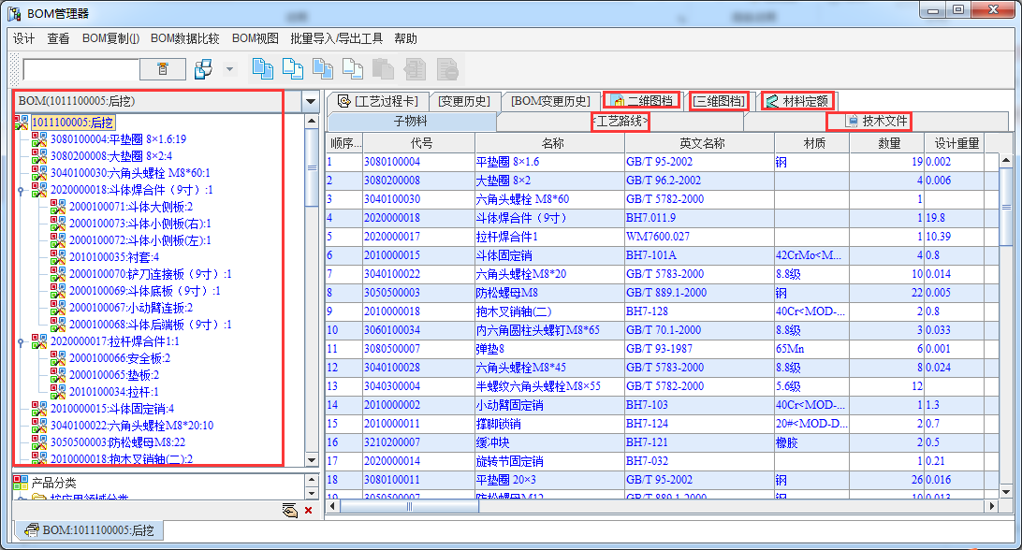Click the search button beside the toolbar text box
The image size is (1022, 550).
pos(163,69)
